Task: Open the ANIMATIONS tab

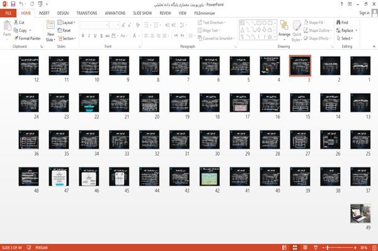Action: [115, 13]
